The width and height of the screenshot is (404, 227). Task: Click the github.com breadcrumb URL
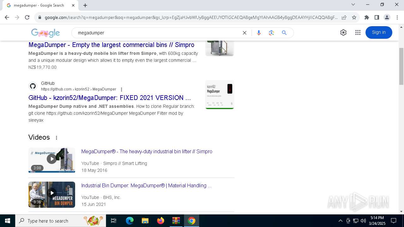tap(79, 89)
